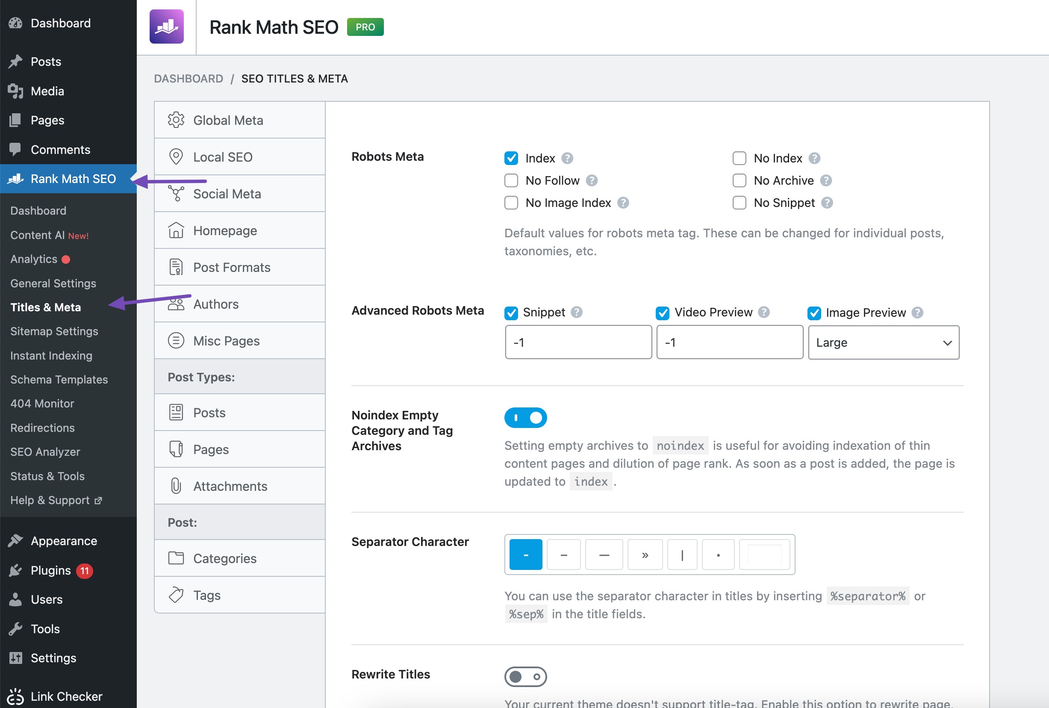
Task: Click the custom separator input box
Action: (x=765, y=555)
